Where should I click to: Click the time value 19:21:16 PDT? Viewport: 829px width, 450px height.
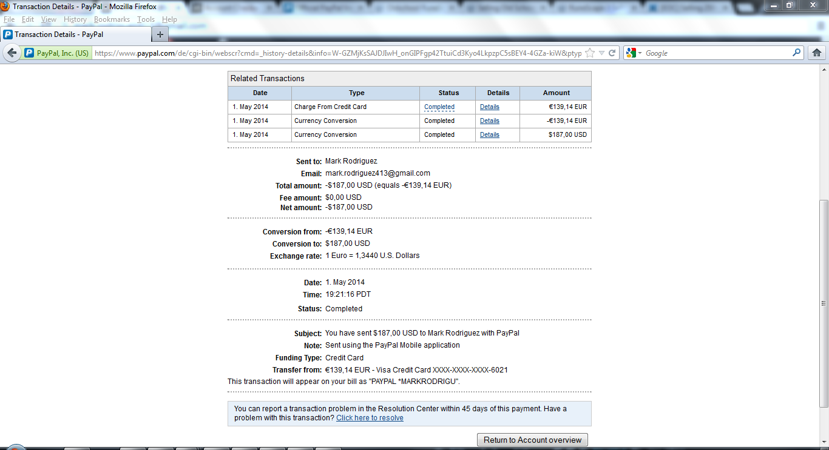point(348,294)
